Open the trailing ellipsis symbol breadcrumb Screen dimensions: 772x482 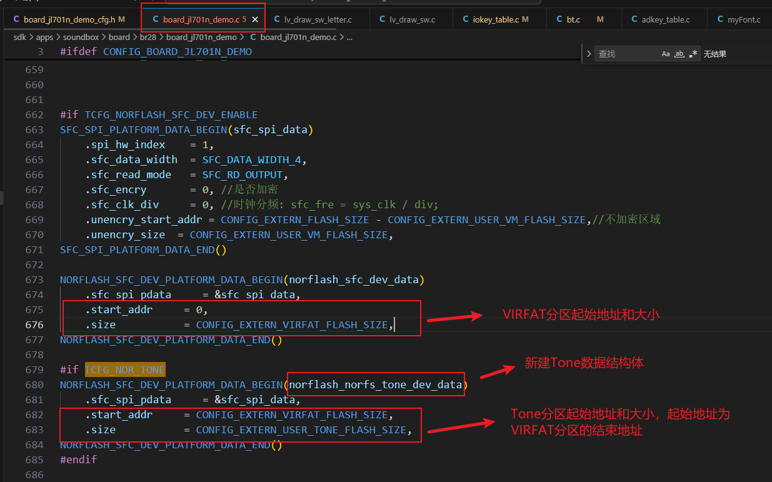coord(349,38)
